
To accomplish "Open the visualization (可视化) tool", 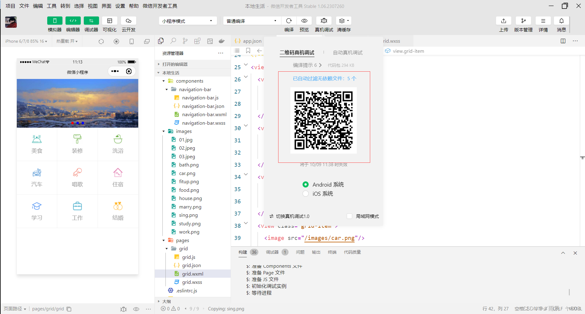I will tap(110, 21).
